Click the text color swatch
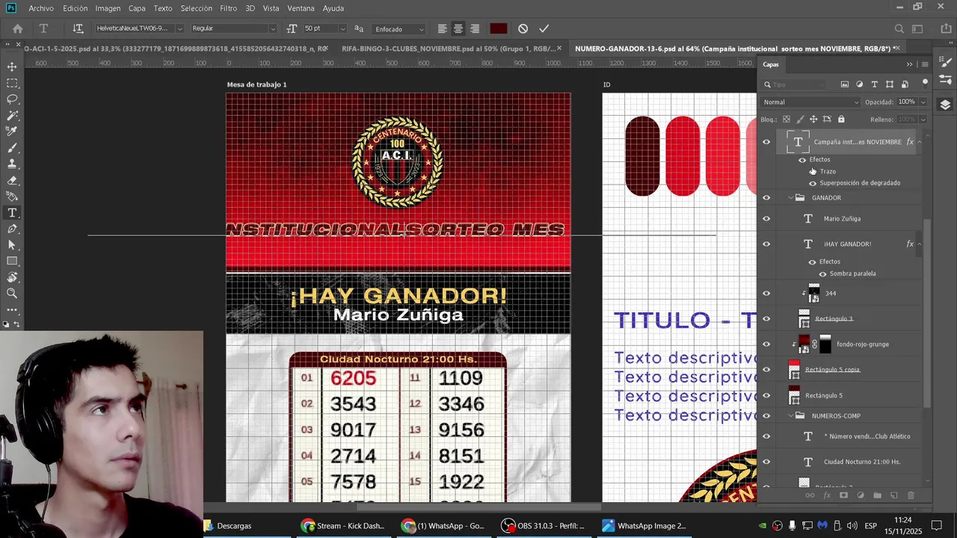This screenshot has height=538, width=957. pos(499,28)
